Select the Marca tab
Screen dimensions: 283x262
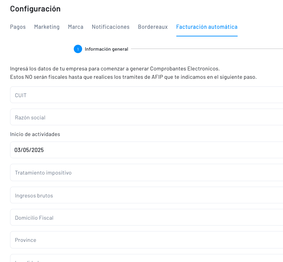pyautogui.click(x=76, y=27)
